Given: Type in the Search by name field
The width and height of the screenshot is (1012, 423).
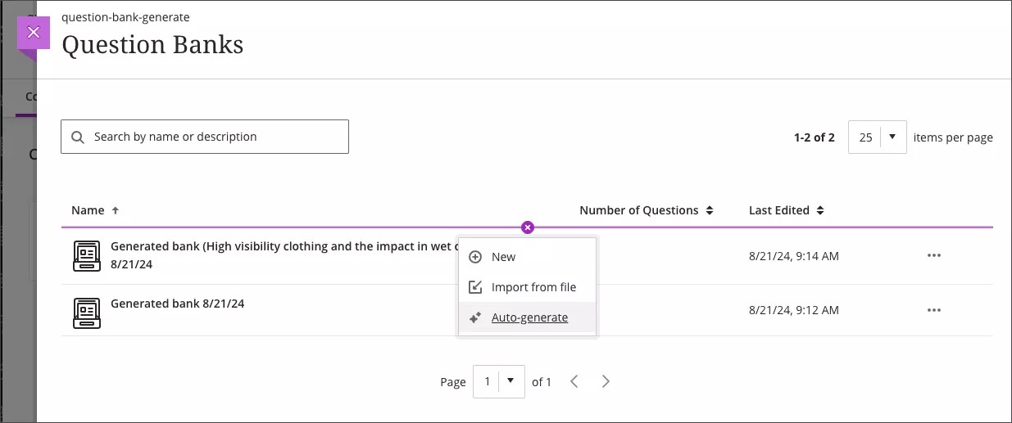Looking at the screenshot, I should click(213, 137).
